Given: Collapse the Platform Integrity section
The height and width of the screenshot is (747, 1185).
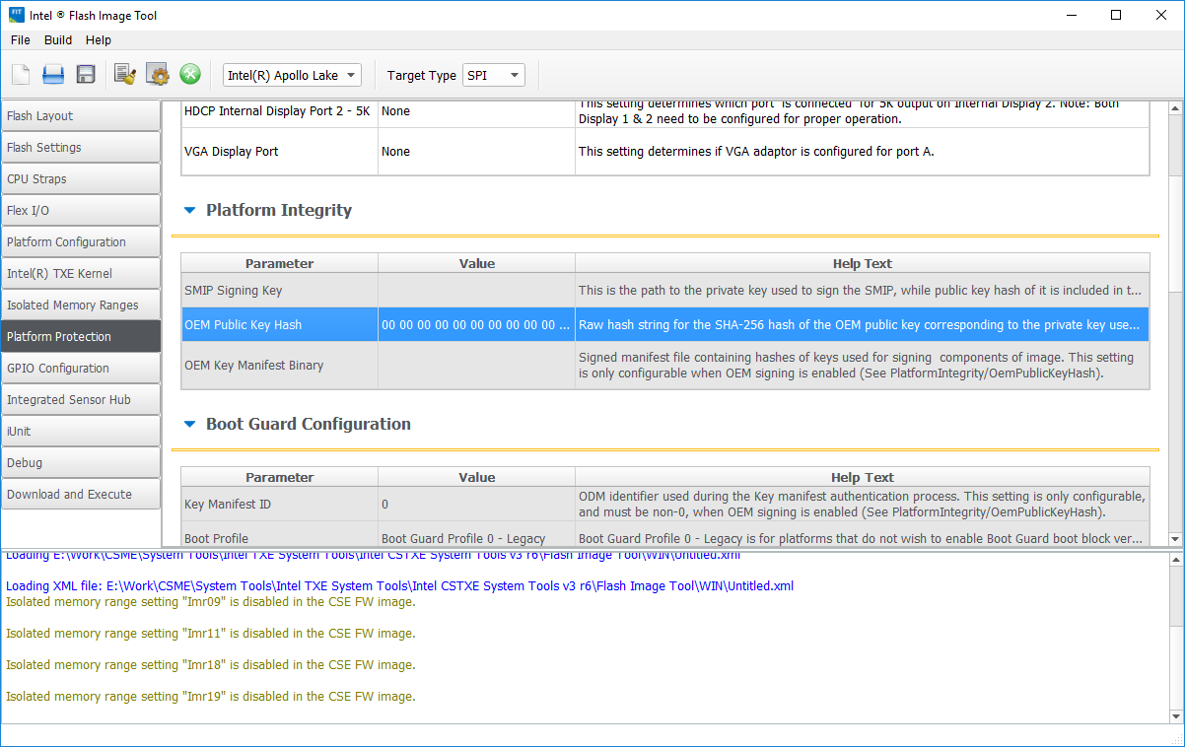Looking at the screenshot, I should [190, 210].
